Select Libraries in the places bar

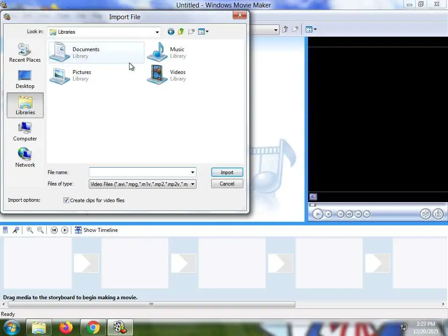[25, 105]
